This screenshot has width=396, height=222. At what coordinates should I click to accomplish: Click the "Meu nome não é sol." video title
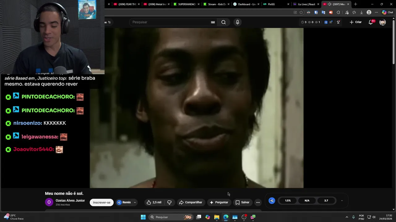[x=64, y=194]
